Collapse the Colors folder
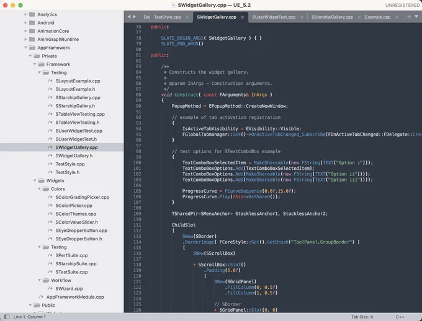Screen dimensions: 422x321 point(39,189)
